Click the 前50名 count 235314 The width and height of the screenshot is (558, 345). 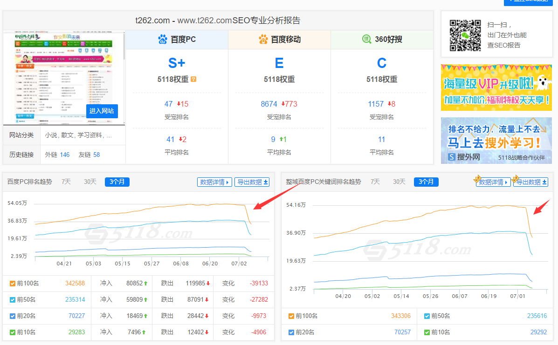tap(75, 300)
